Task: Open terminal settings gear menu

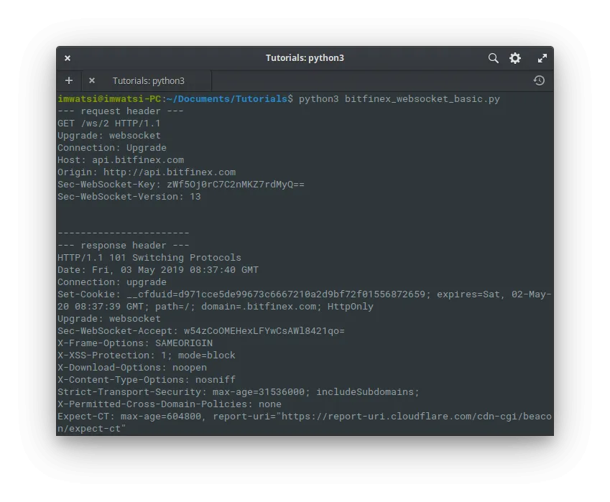Action: point(515,58)
